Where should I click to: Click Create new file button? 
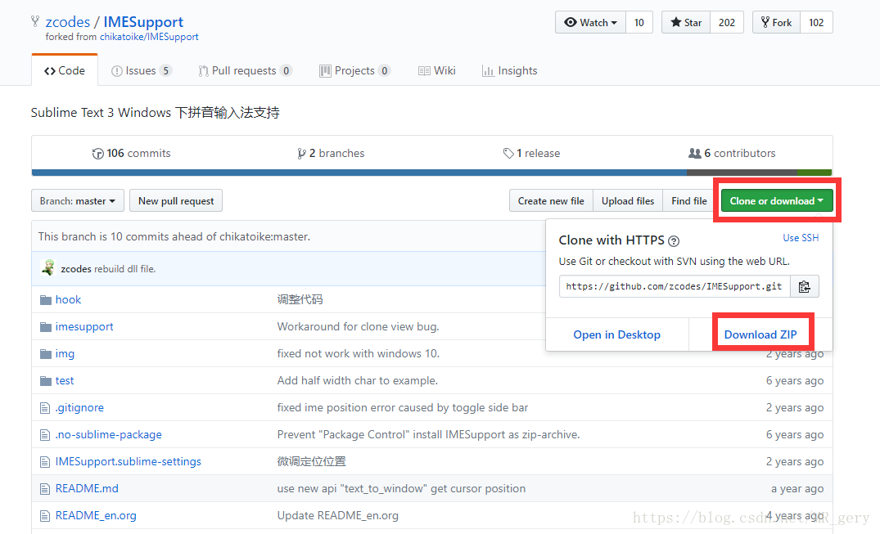point(551,201)
